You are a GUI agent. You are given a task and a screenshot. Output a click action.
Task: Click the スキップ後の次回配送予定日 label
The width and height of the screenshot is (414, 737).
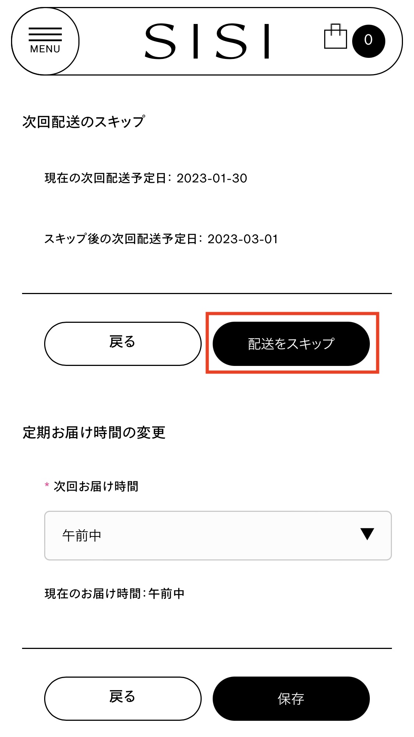coord(121,239)
